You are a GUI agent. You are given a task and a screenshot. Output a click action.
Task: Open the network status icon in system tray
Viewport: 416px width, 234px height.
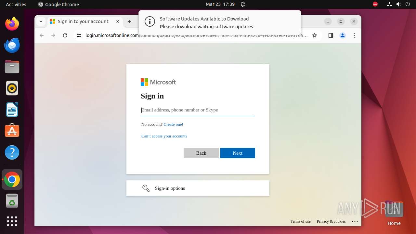[x=389, y=4]
